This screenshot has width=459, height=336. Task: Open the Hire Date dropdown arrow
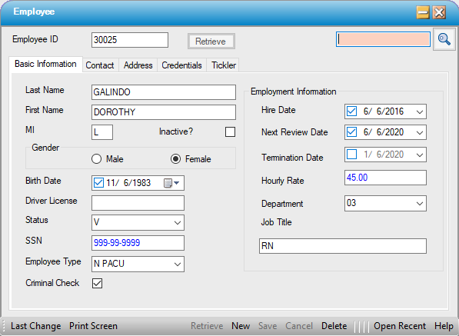(x=420, y=111)
